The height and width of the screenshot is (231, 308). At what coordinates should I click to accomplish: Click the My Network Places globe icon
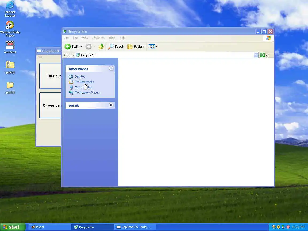pos(71,93)
